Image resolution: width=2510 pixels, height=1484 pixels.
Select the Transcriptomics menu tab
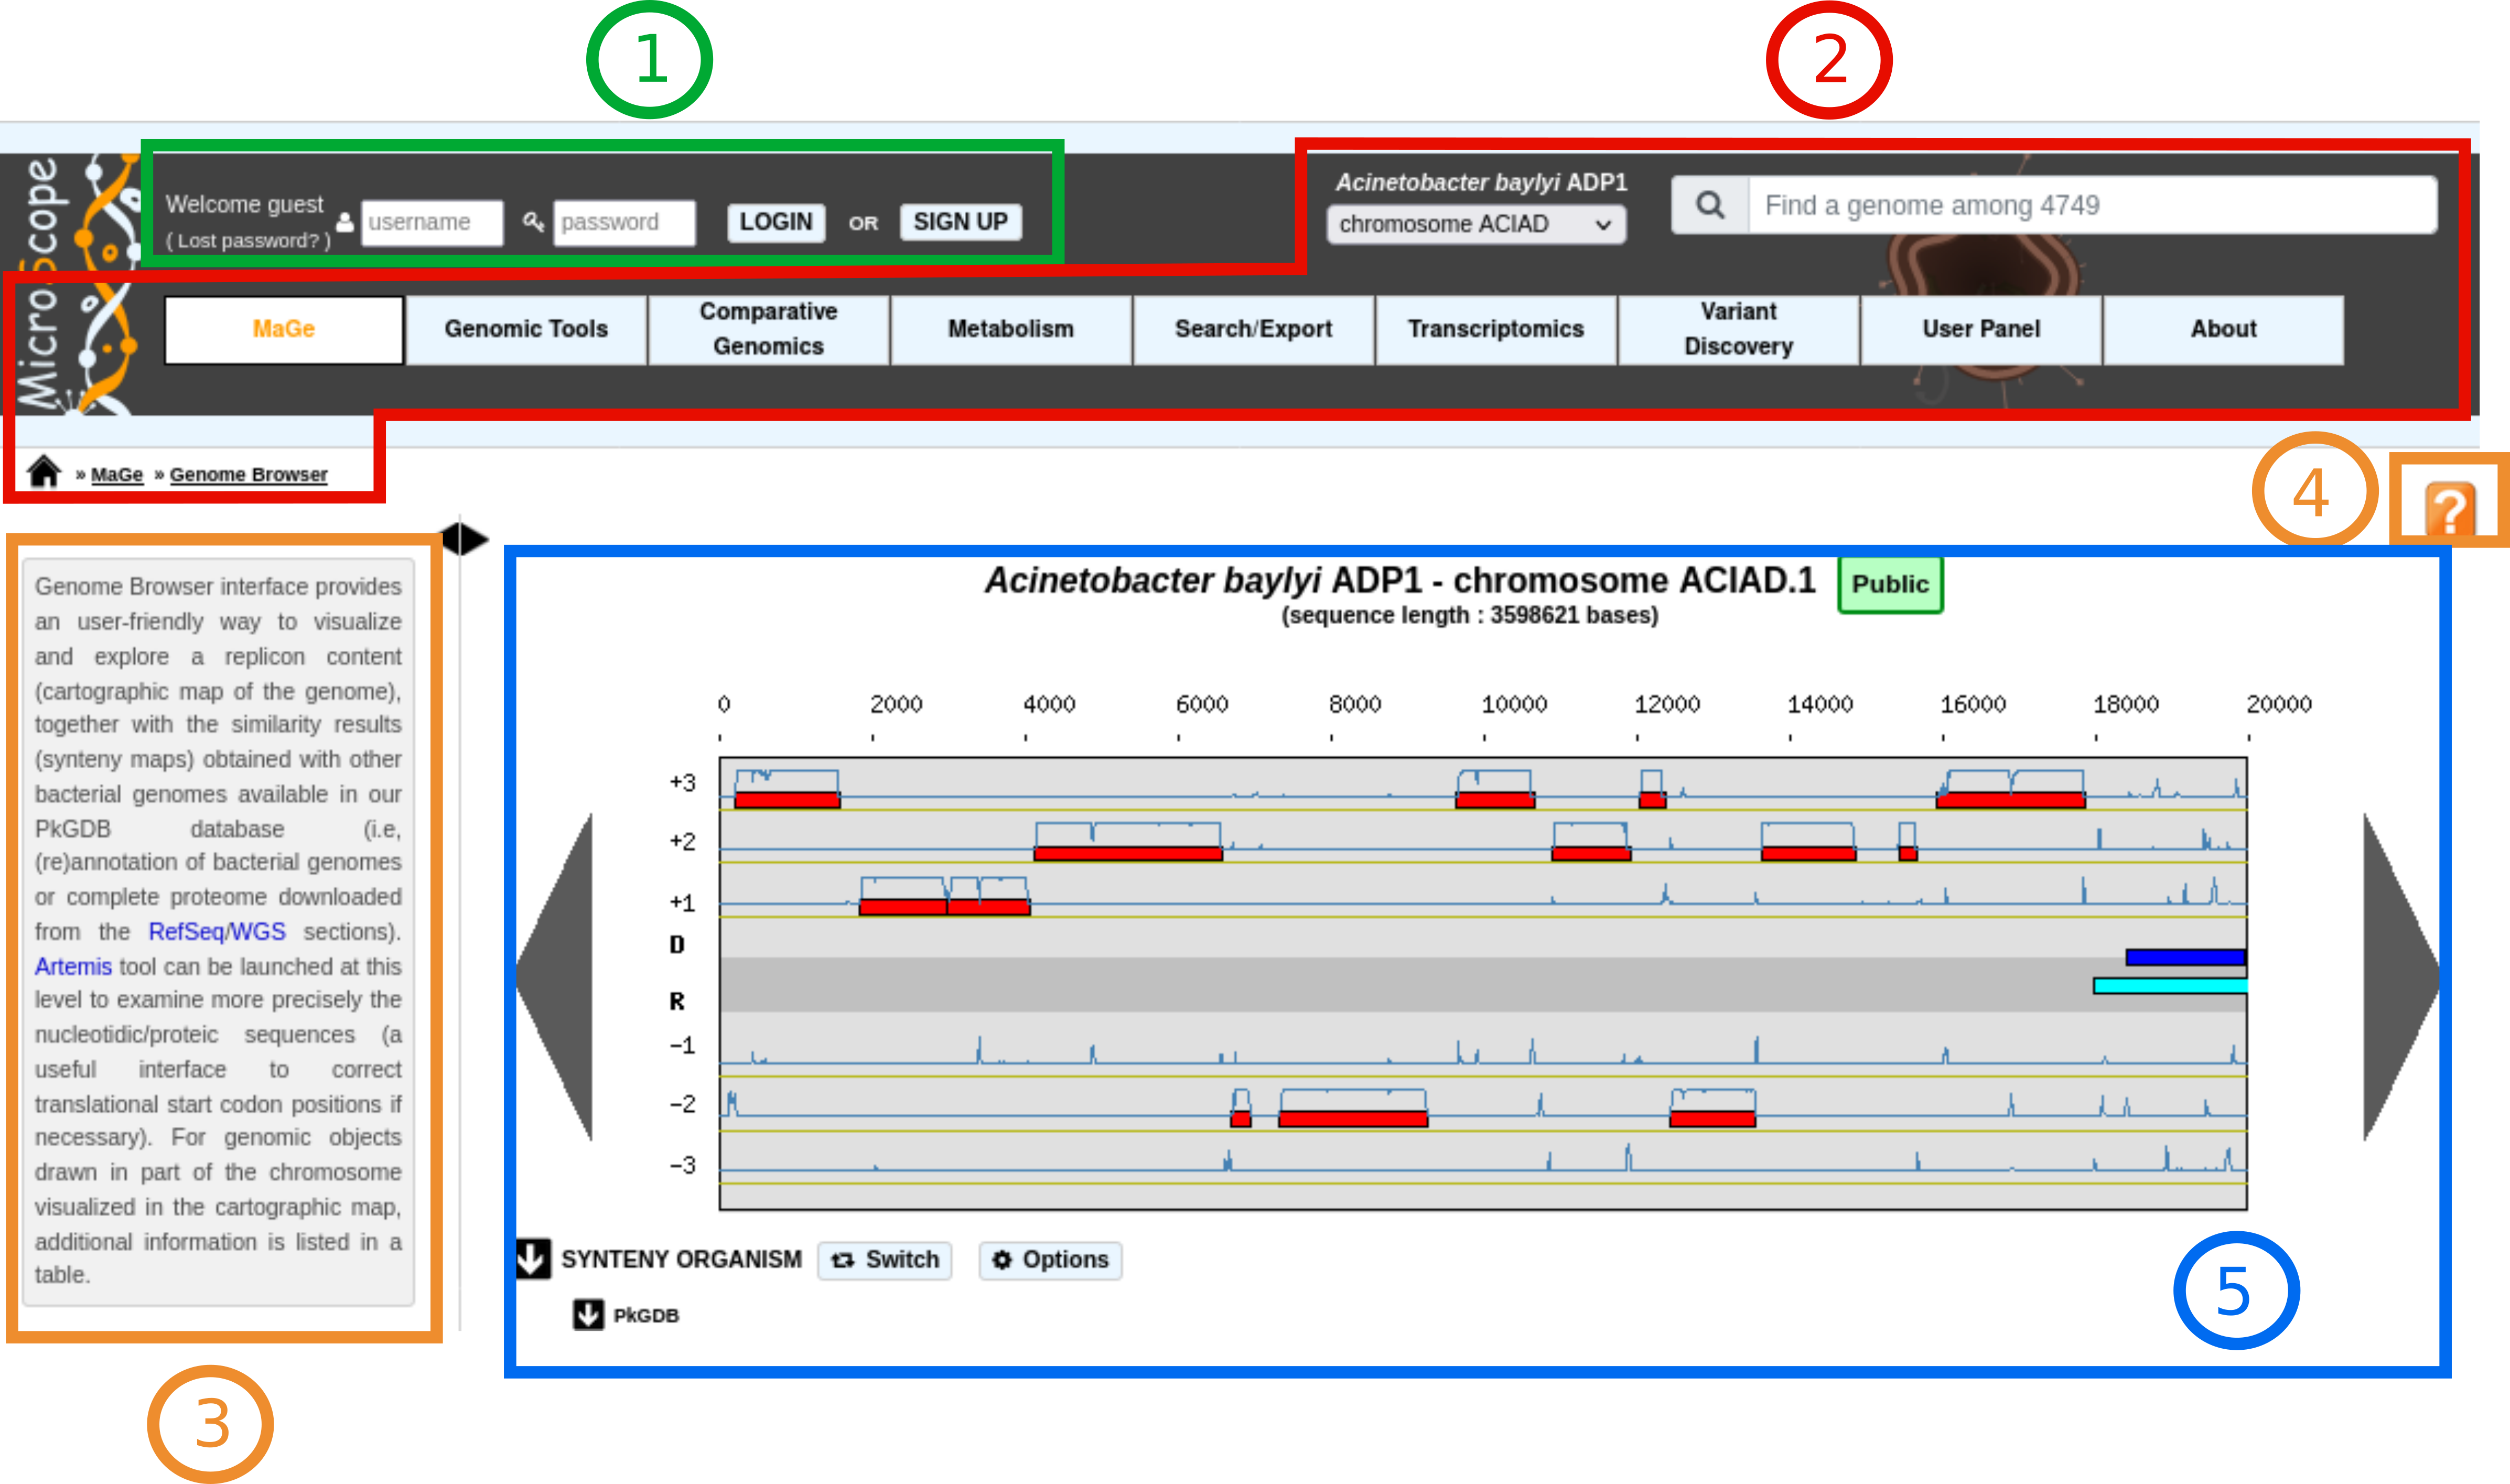click(1495, 329)
